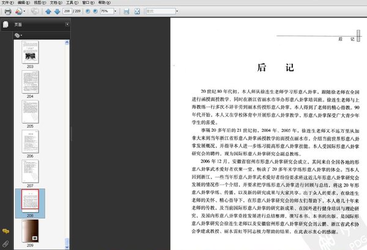Click the page number field showing 208
This screenshot has height=250, width=367.
67,11
